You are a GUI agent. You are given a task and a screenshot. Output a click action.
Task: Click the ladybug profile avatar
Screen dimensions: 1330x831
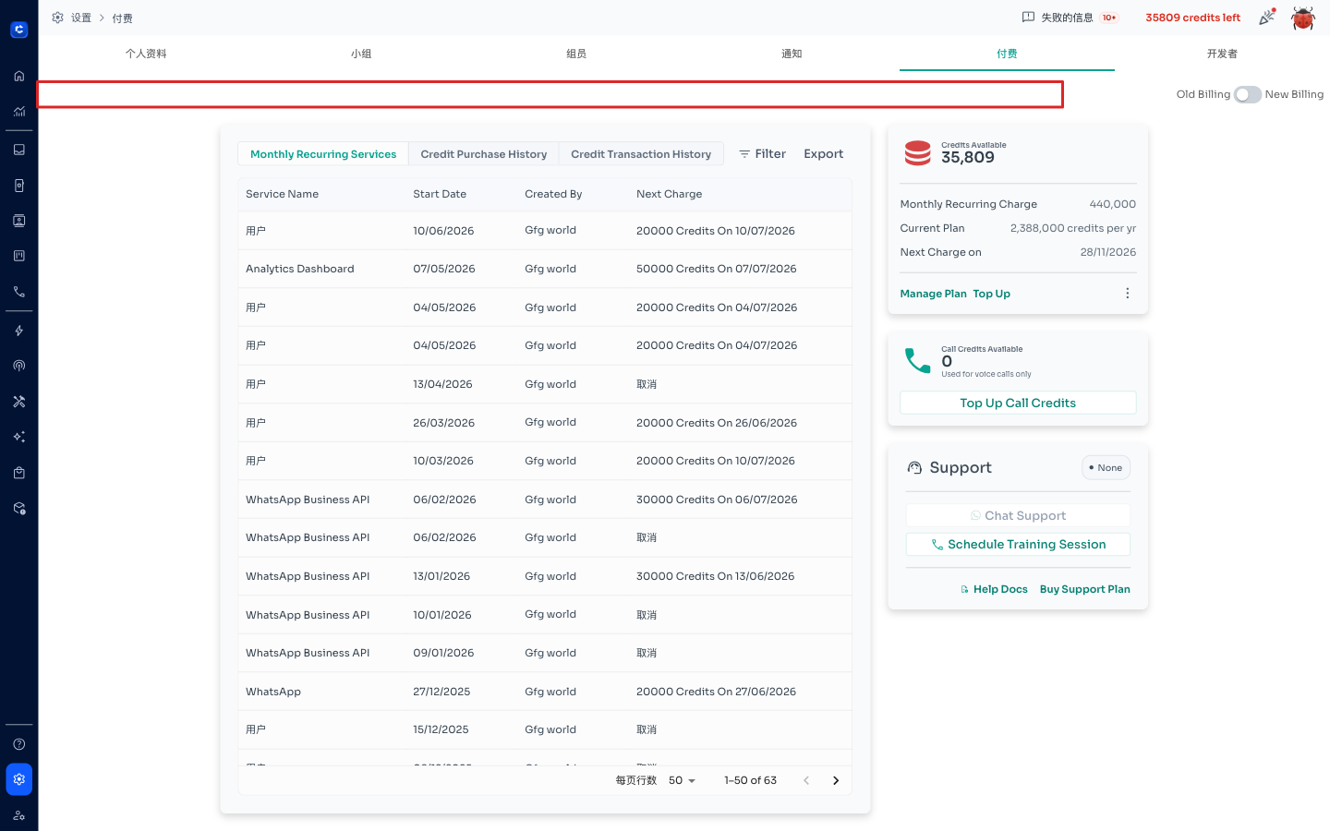[1303, 18]
